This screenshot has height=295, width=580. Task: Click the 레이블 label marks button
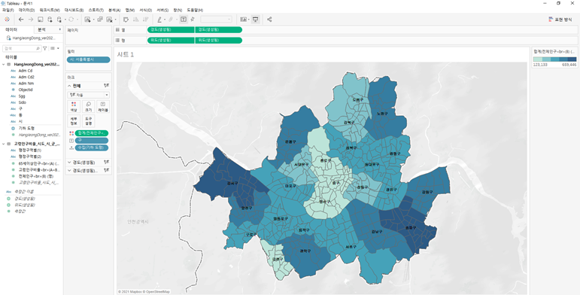click(103, 107)
